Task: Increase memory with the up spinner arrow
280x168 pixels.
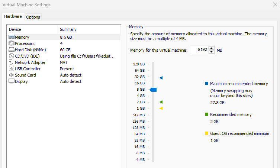Action: click(x=212, y=48)
